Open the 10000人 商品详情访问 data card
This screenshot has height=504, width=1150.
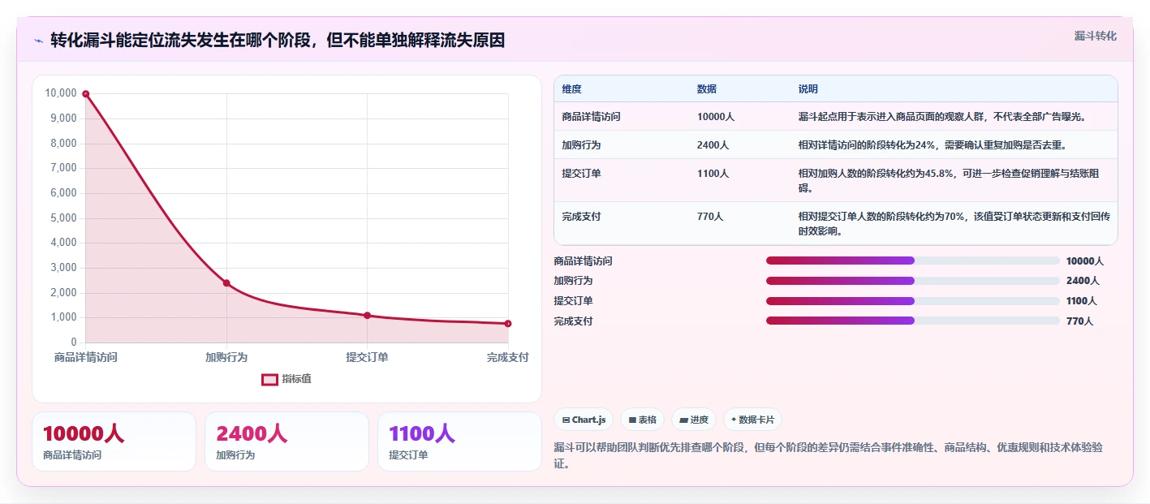click(x=114, y=442)
